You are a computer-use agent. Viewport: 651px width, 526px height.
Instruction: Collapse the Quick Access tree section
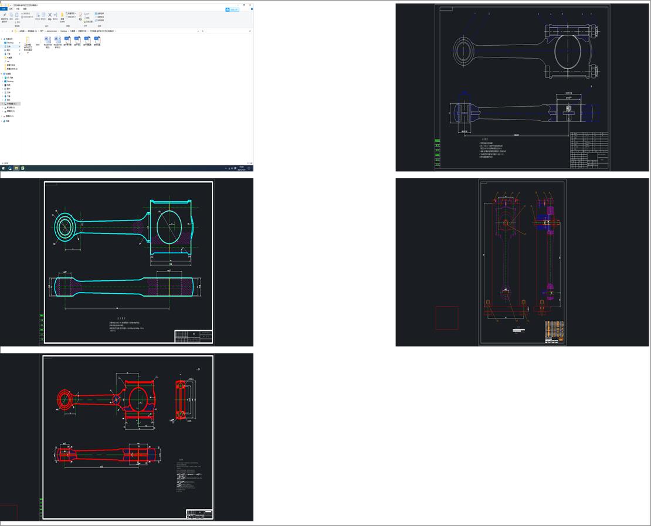click(2, 39)
